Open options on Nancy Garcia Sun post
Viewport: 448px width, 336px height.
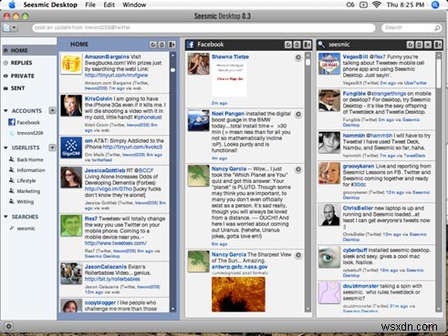pos(298,255)
